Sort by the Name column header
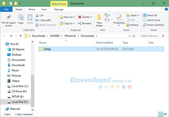169x117 pixels. pyautogui.click(x=66, y=43)
